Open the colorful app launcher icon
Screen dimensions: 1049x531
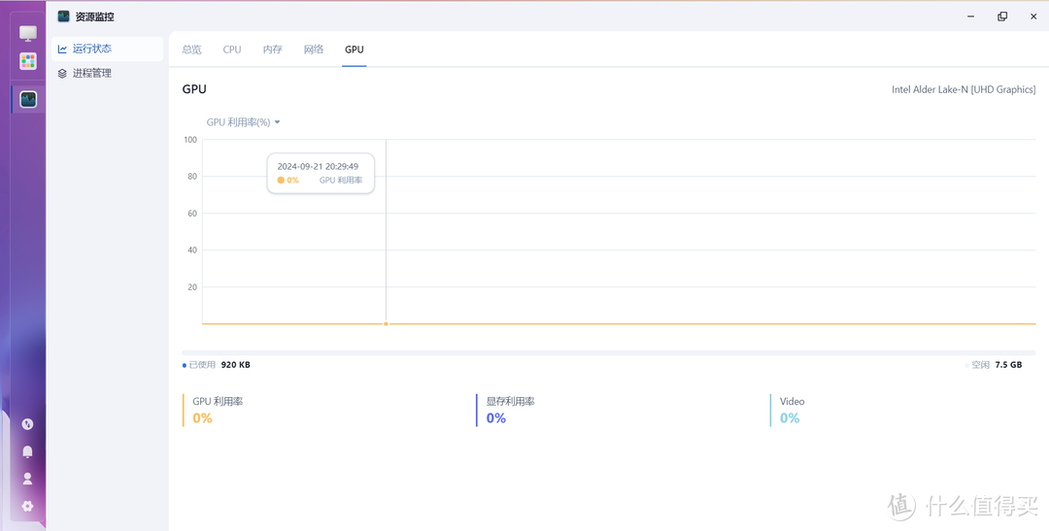[x=28, y=61]
